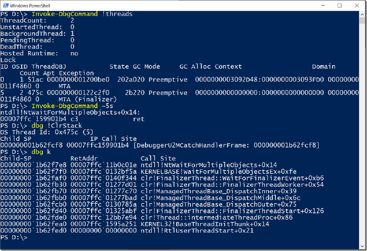This screenshot has width=367, height=251.
Task: Click the empty scrollbar track below the thumb
Action: coord(362,133)
